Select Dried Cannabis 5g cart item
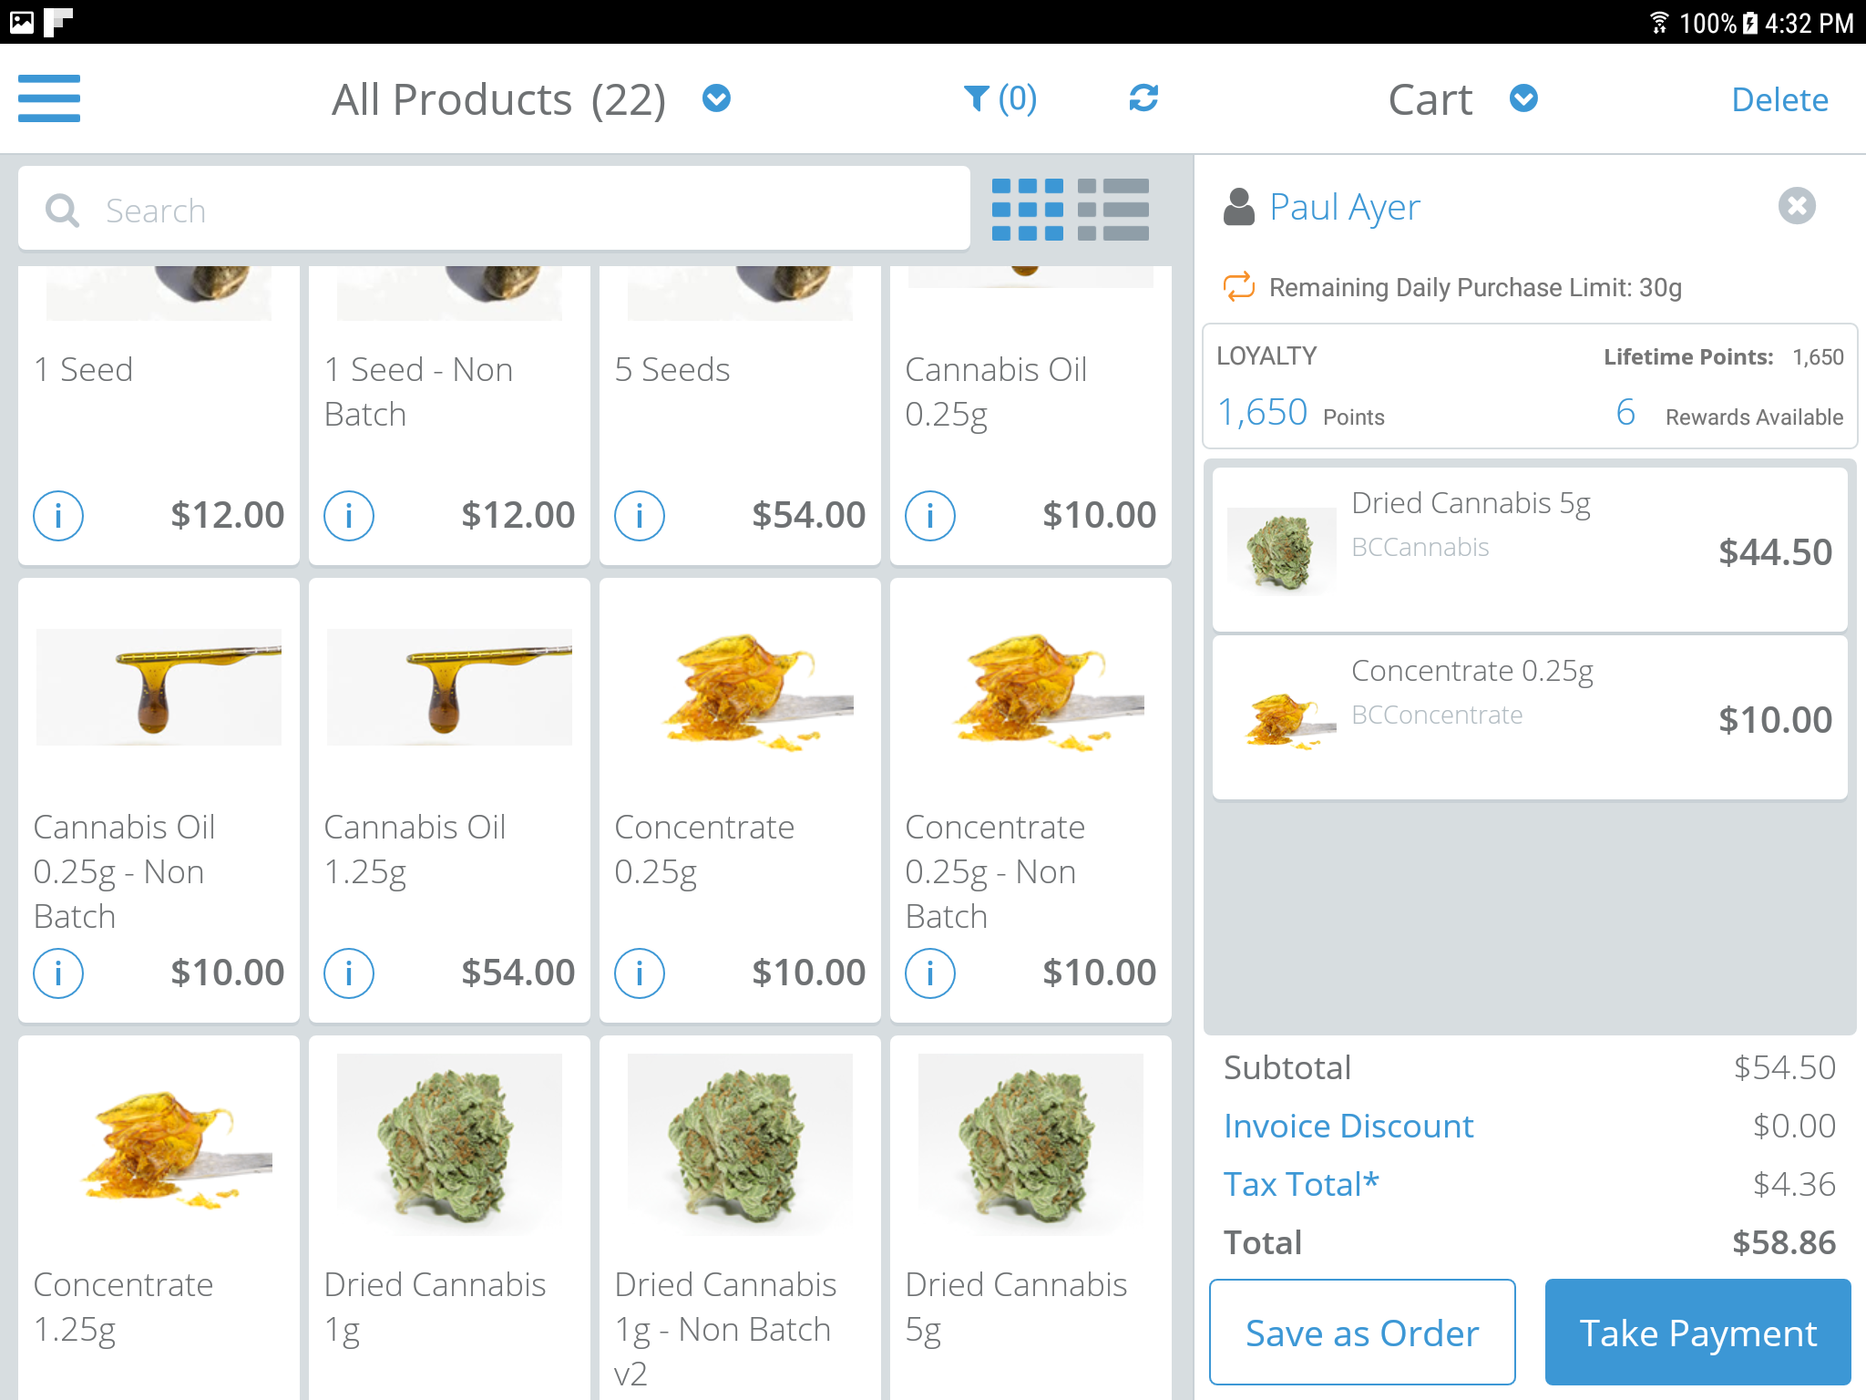This screenshot has width=1866, height=1400. (x=1530, y=550)
